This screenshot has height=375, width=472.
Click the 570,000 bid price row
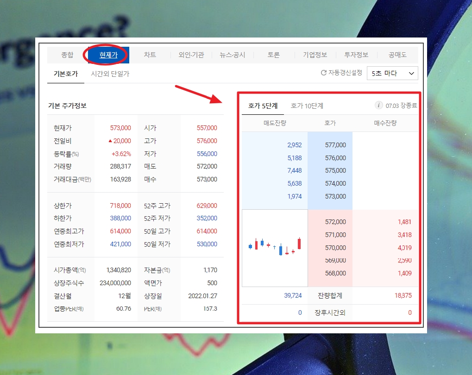click(x=335, y=248)
